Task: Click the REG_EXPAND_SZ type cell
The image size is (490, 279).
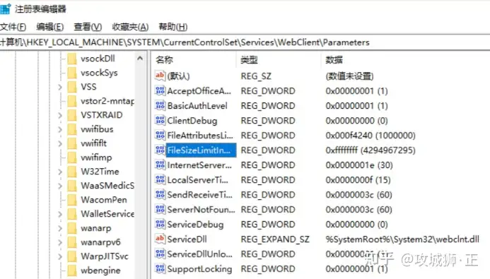Action: tap(275, 239)
